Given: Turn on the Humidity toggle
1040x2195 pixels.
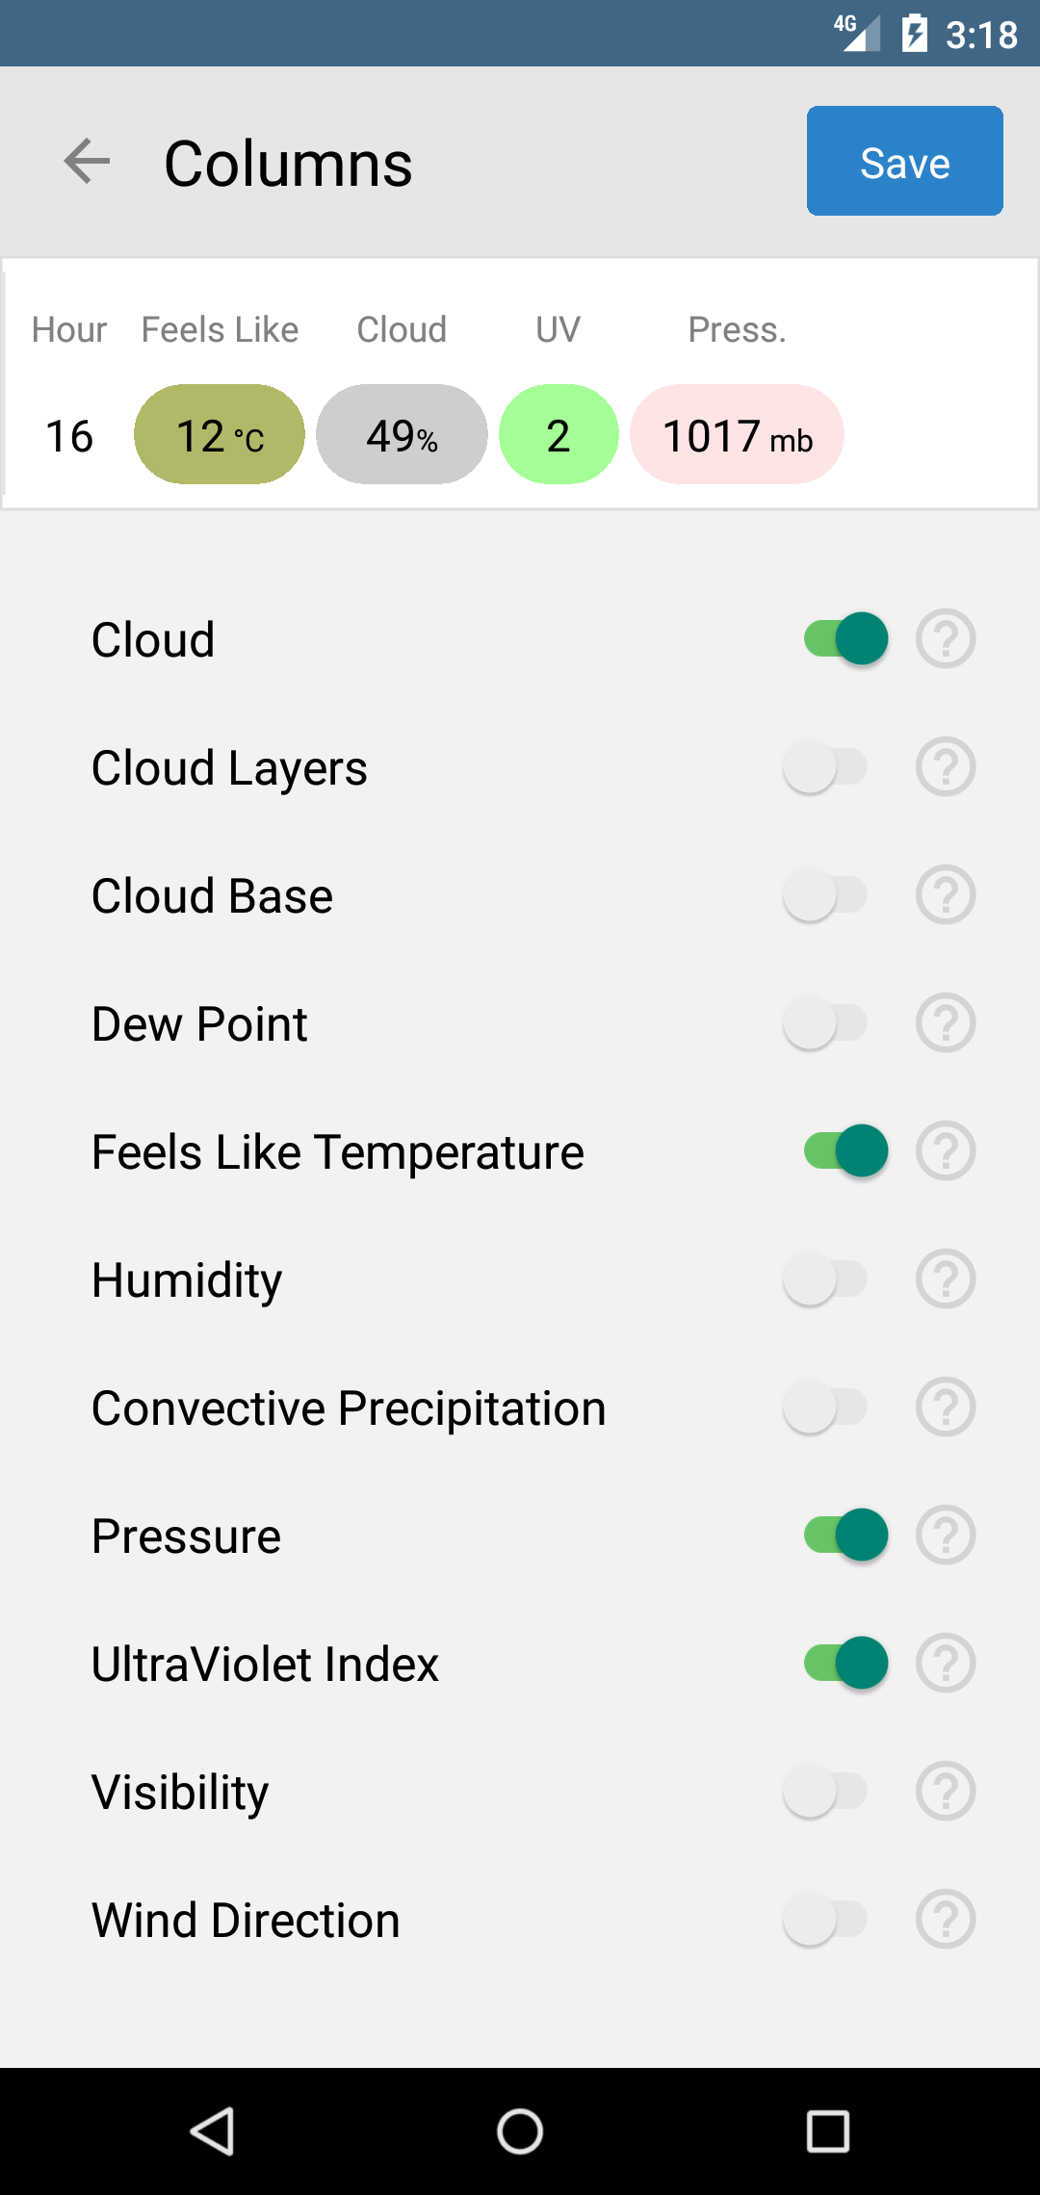Looking at the screenshot, I should [826, 1278].
